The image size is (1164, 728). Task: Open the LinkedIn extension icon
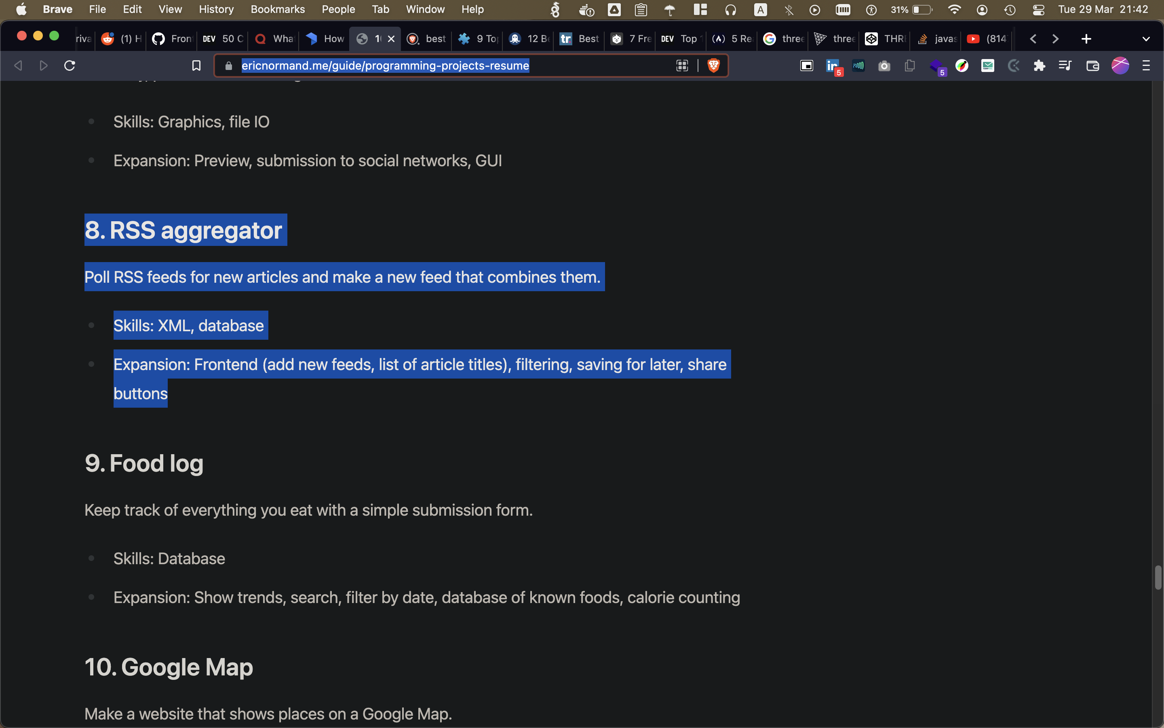pos(832,66)
